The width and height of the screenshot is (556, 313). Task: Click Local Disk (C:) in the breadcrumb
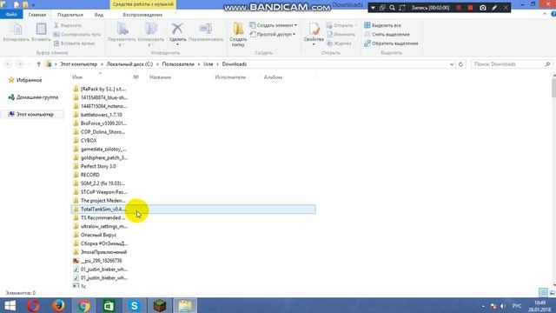[x=129, y=64]
